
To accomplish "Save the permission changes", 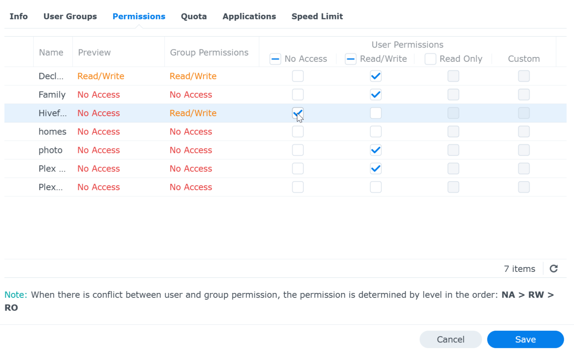I will (525, 340).
